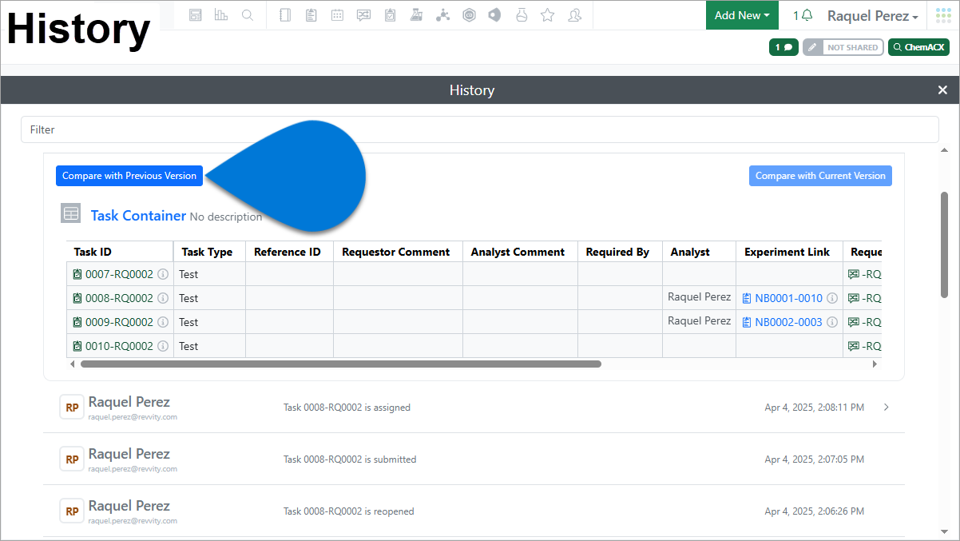Click the History panel vertical scrollbar
Viewport: 960px width, 541px height.
944,245
